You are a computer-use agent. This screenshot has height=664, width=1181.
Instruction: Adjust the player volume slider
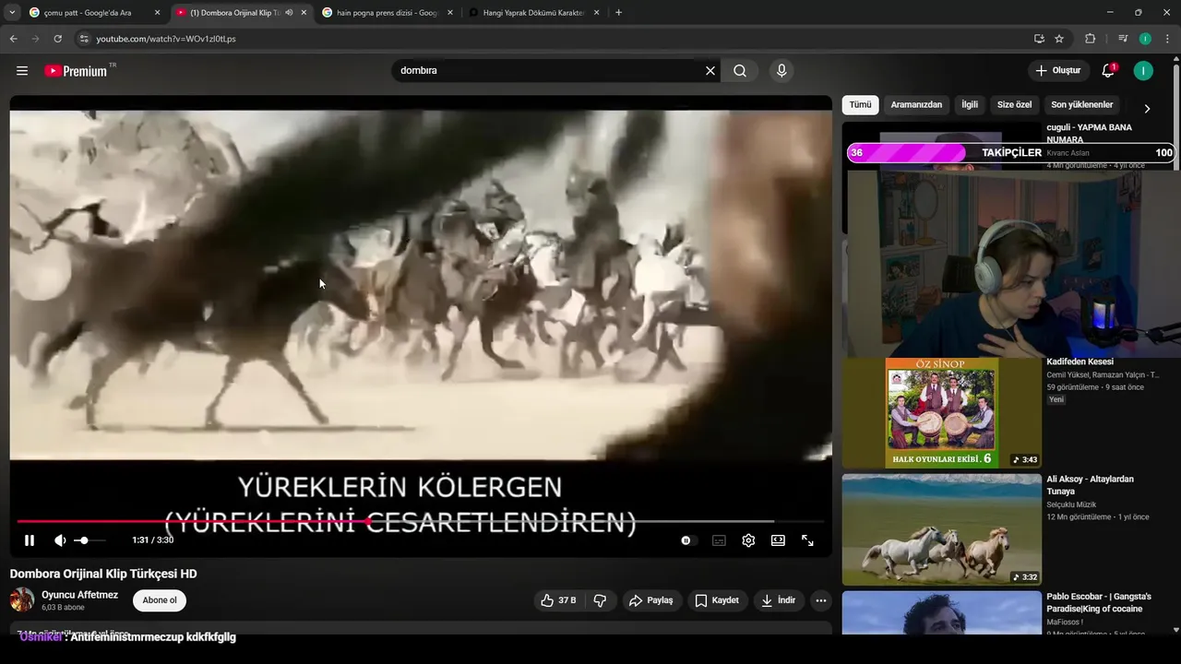click(90, 540)
